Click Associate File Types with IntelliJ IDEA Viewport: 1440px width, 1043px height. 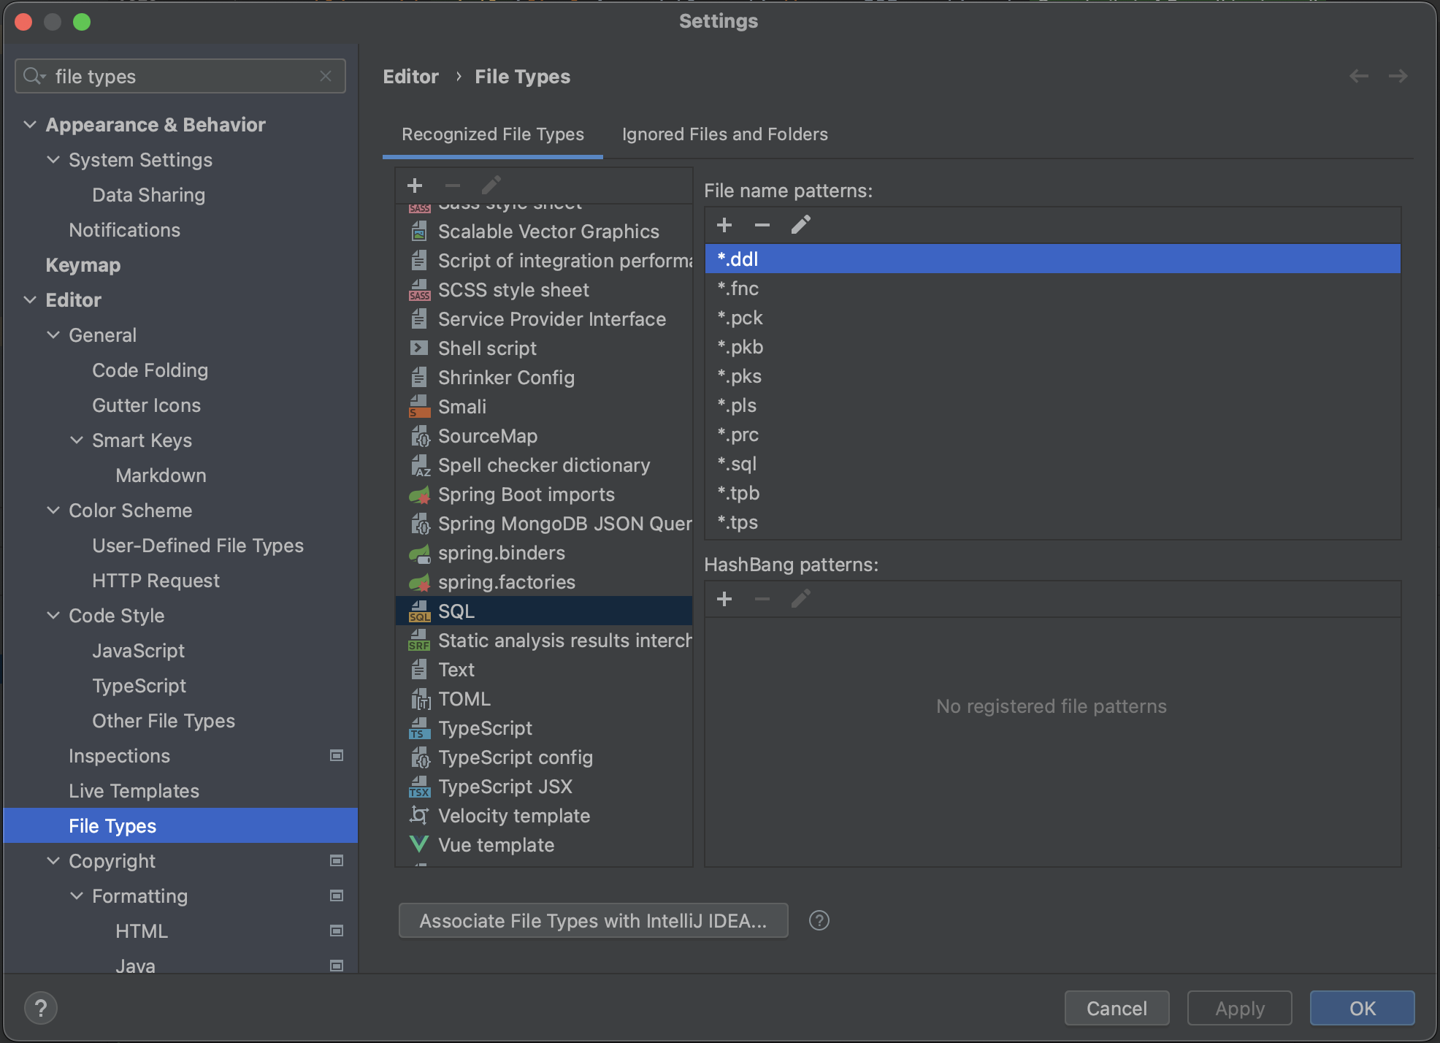pos(593,920)
